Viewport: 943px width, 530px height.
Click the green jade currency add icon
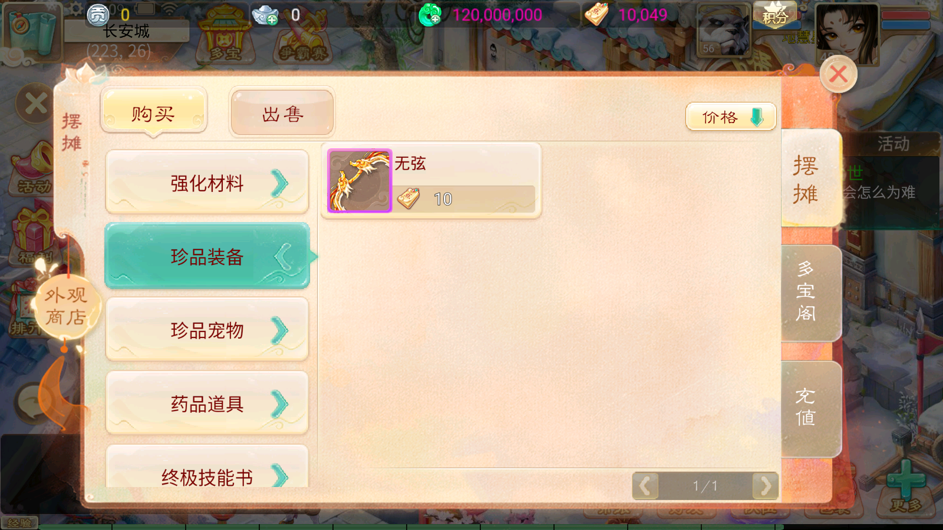[430, 15]
